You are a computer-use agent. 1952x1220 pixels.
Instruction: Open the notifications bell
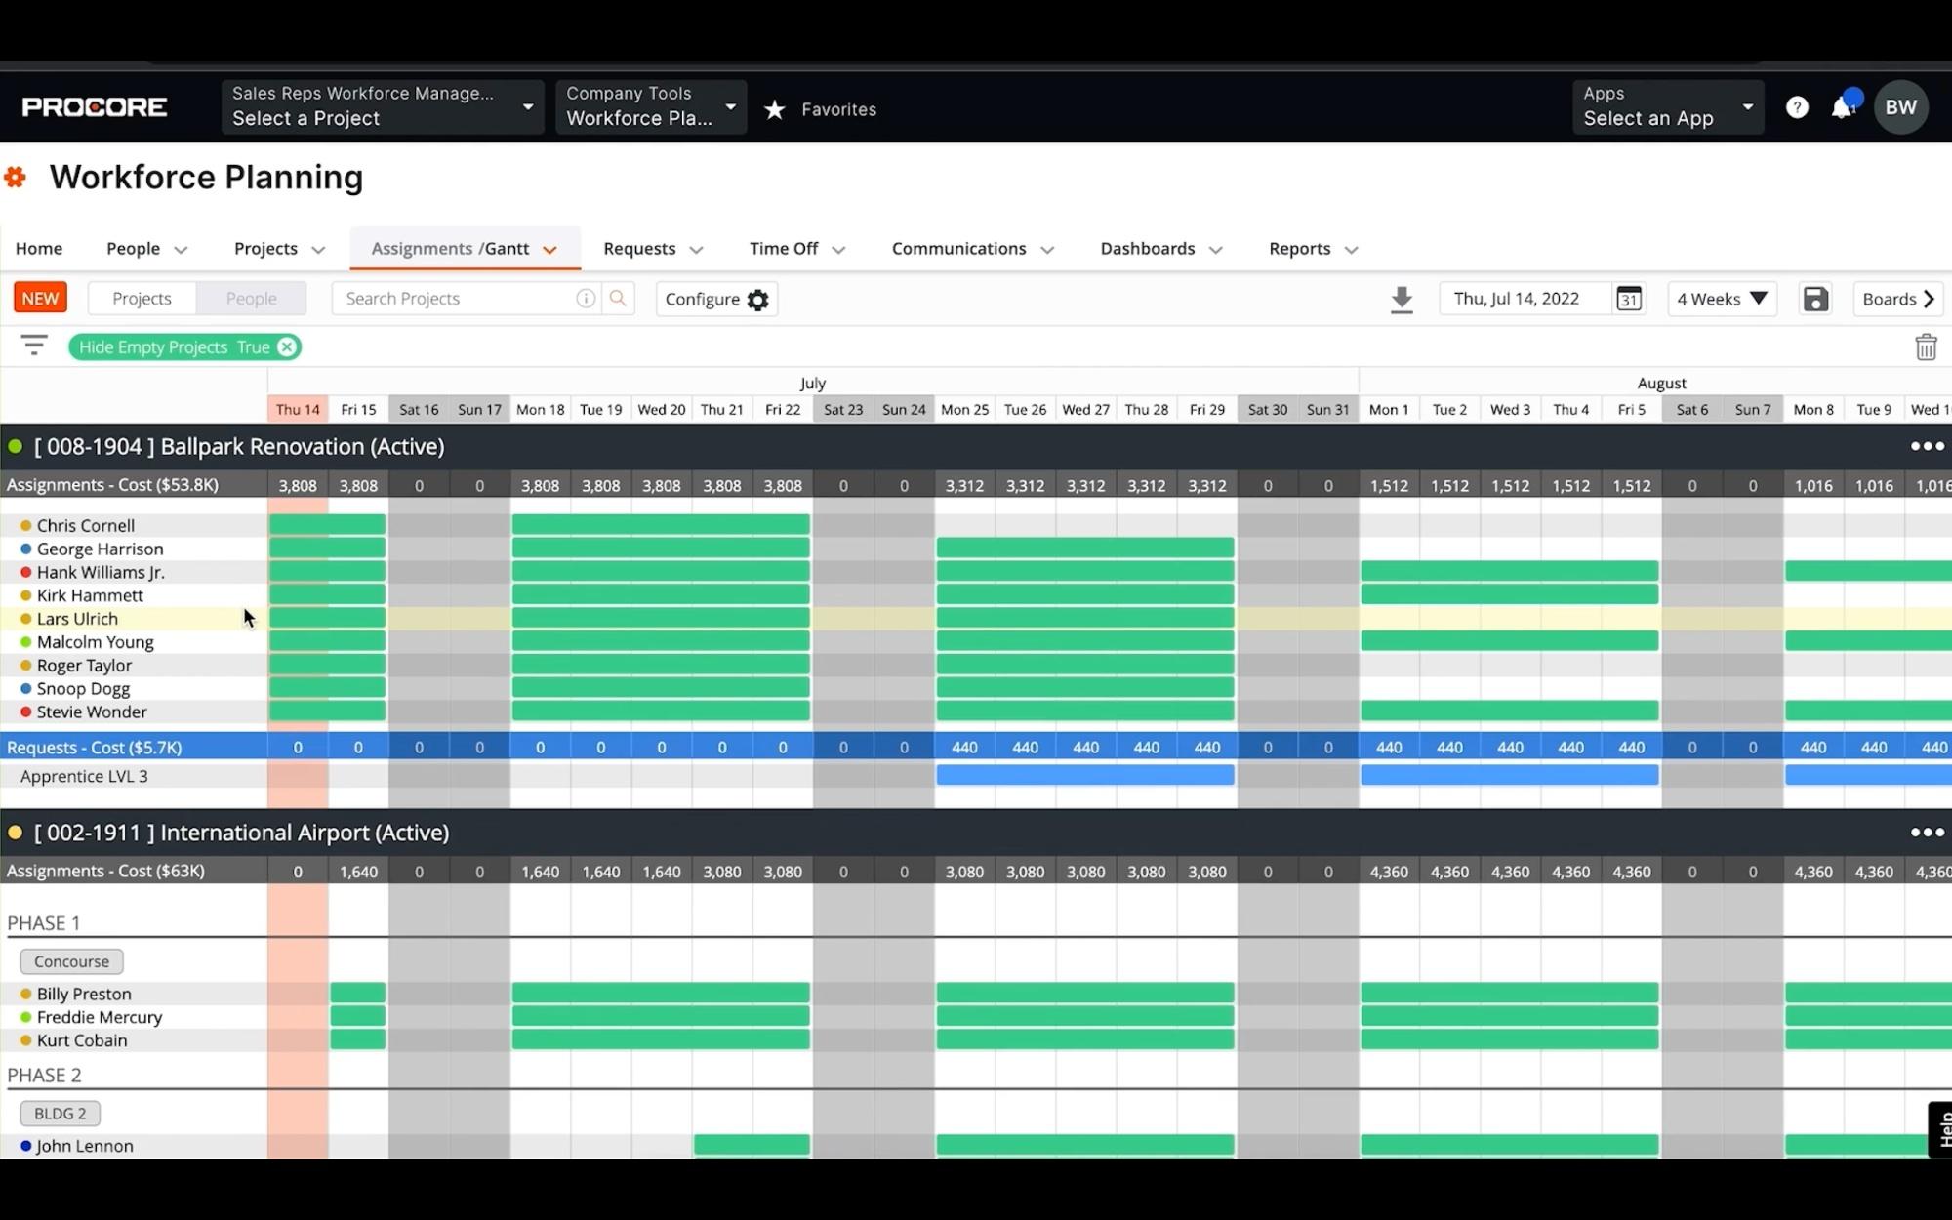[x=1843, y=107]
